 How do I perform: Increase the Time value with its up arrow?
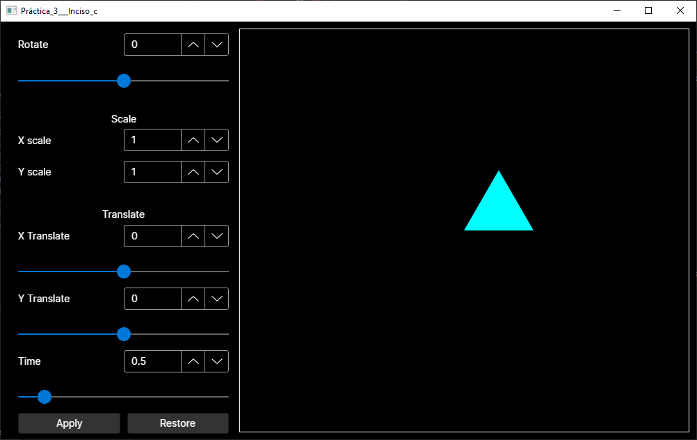[193, 361]
